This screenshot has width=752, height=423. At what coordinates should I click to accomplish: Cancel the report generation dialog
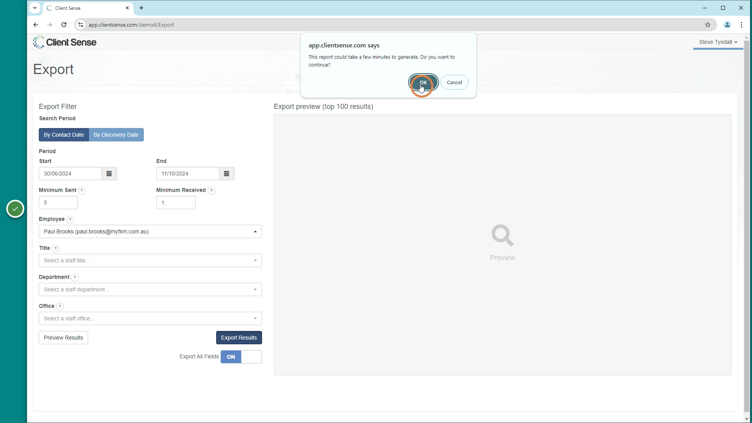point(454,82)
